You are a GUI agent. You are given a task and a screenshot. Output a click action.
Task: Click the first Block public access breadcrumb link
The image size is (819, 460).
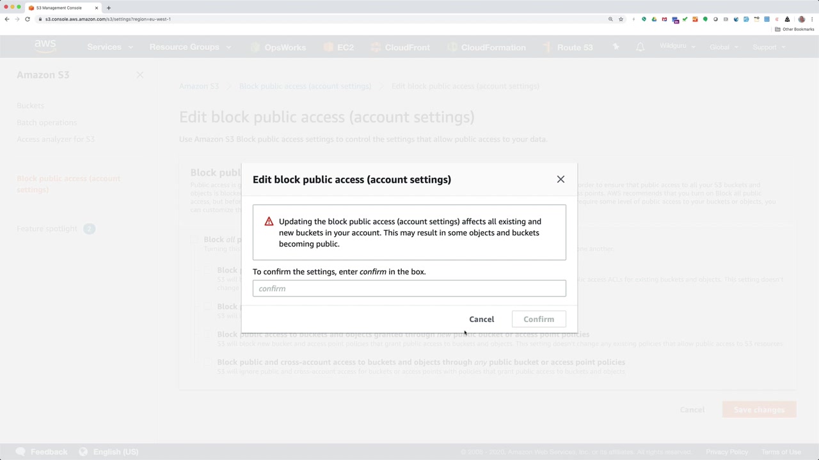(x=305, y=86)
